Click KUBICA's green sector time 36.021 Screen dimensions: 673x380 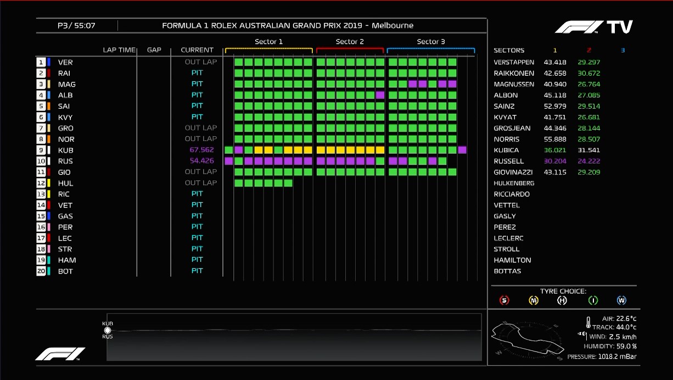[x=555, y=150]
